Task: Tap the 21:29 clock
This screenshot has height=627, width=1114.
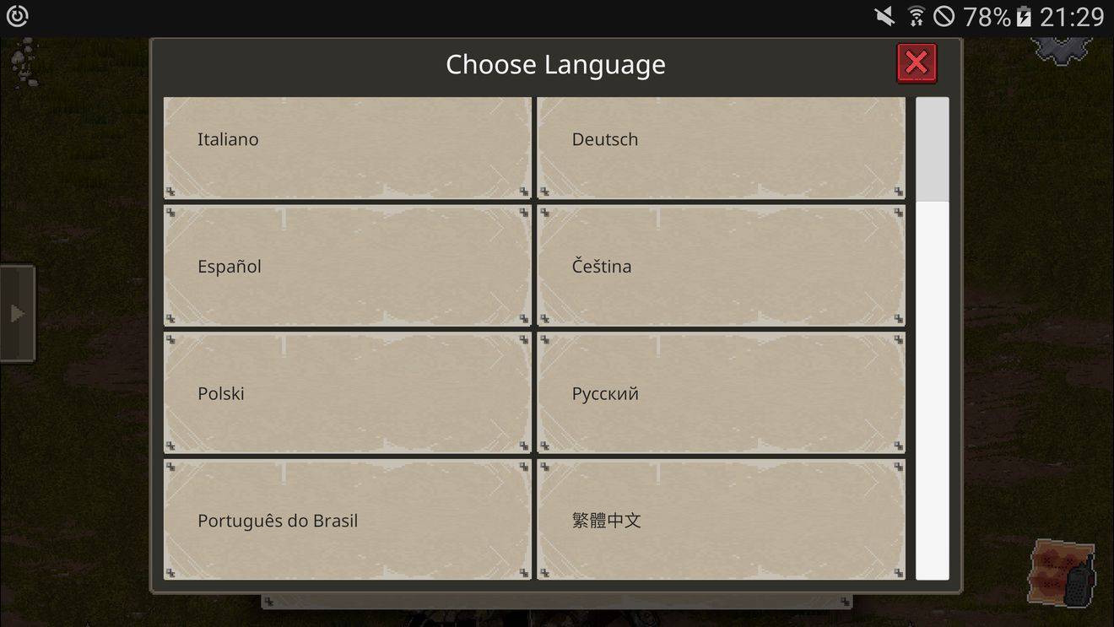Action: point(1072,16)
